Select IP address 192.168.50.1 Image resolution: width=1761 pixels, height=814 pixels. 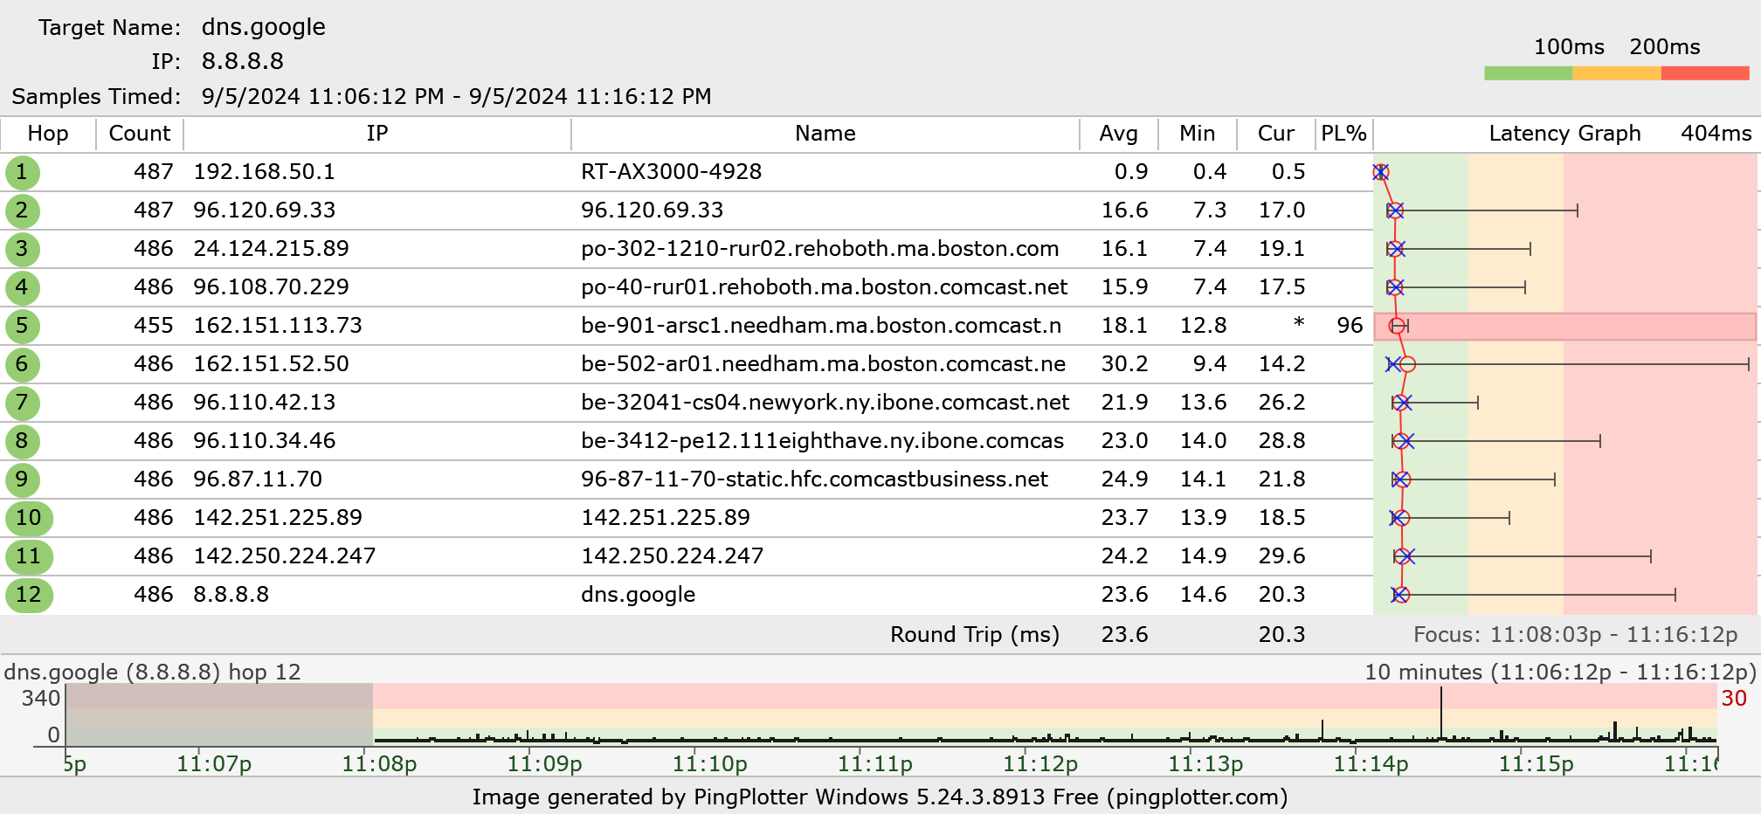click(264, 172)
